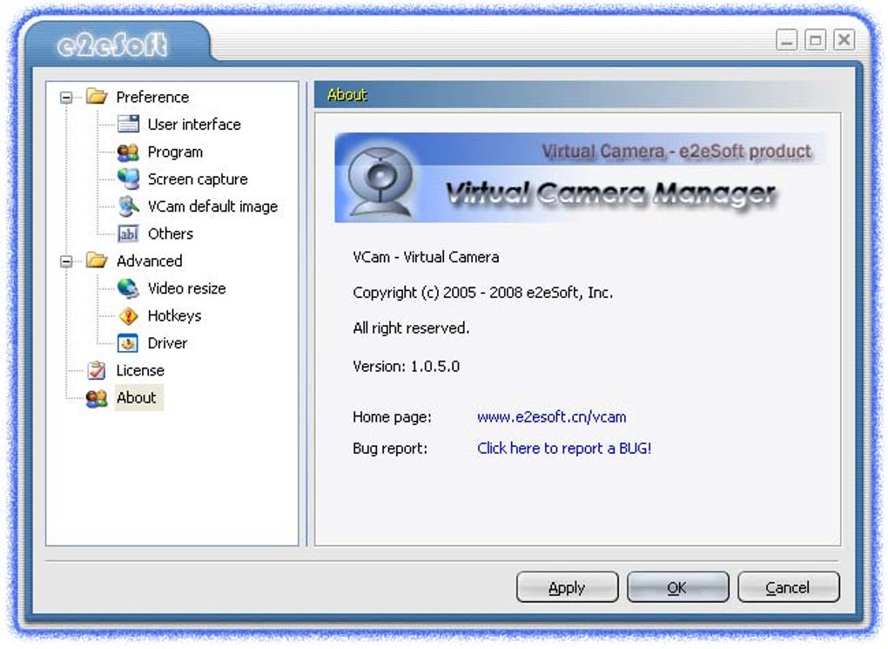
Task: Click the Apply button
Action: tap(567, 587)
